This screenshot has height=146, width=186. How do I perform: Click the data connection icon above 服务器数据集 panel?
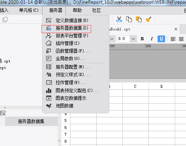(3, 113)
